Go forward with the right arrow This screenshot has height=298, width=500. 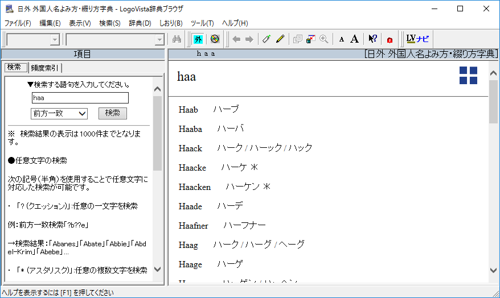249,39
